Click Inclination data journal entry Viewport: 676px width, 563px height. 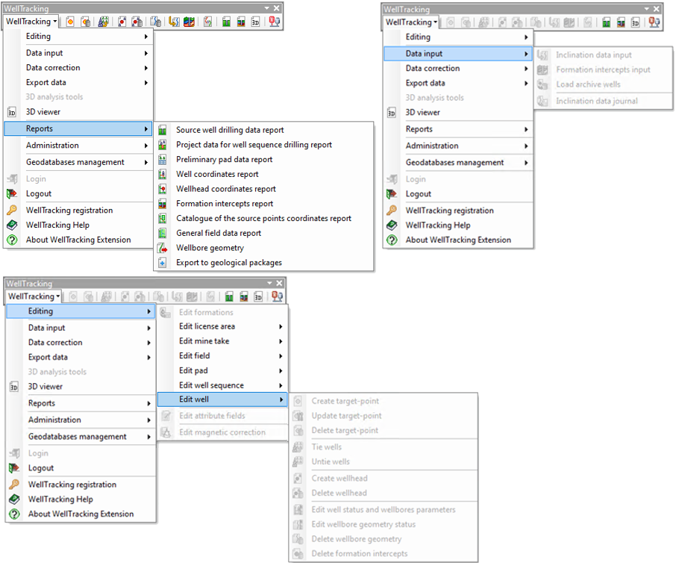pyautogui.click(x=604, y=101)
